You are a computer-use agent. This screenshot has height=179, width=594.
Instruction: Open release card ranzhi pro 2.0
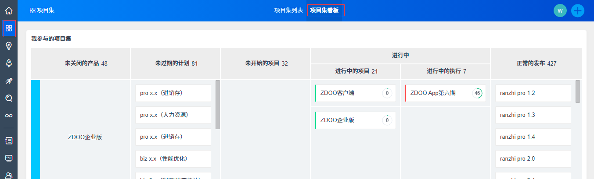(533, 159)
